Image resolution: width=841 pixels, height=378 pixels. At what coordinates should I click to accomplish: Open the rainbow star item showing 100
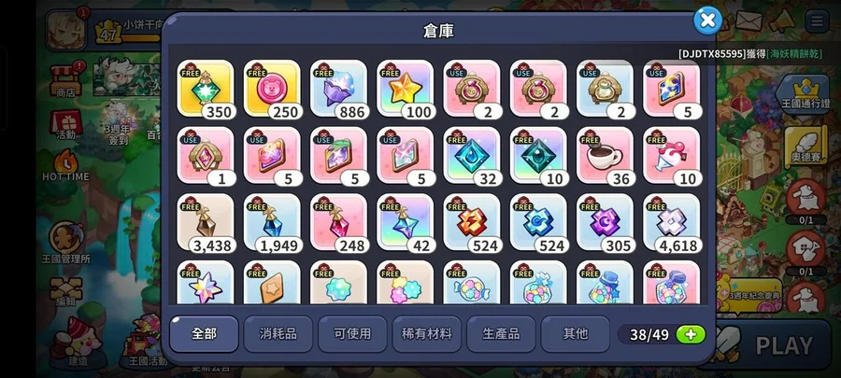pos(405,89)
